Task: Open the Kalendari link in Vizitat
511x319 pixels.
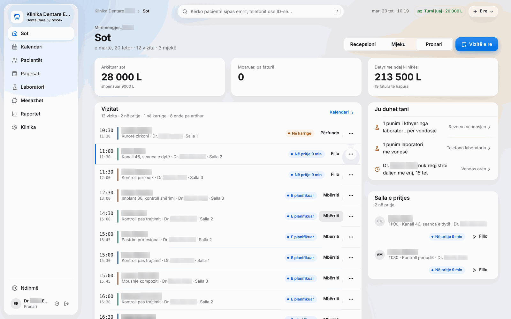Action: (342, 112)
